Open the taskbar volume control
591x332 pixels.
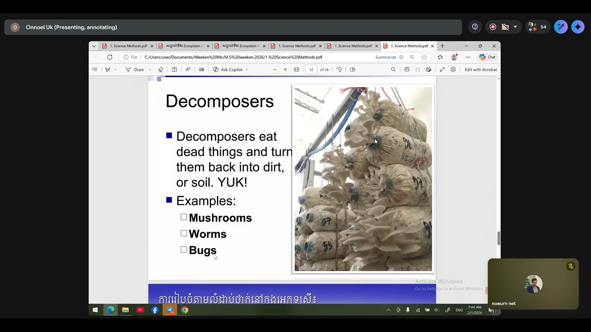point(436,310)
